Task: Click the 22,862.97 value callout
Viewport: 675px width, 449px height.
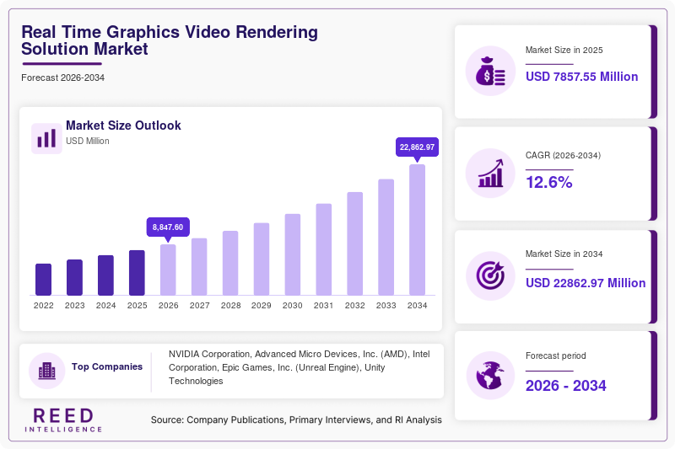Action: tap(417, 147)
